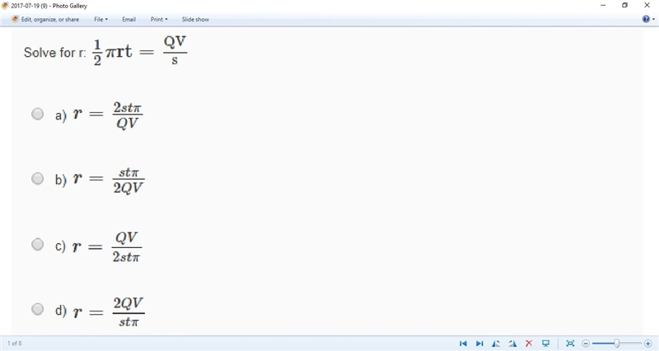Start slide show from bottom bar icon
The width and height of the screenshot is (659, 351).
coord(545,344)
